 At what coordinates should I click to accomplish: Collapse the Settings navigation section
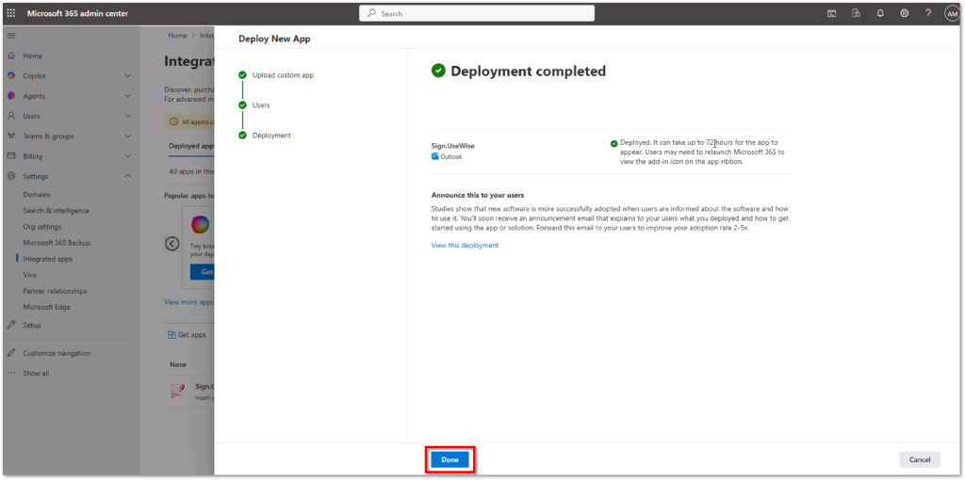tap(127, 176)
